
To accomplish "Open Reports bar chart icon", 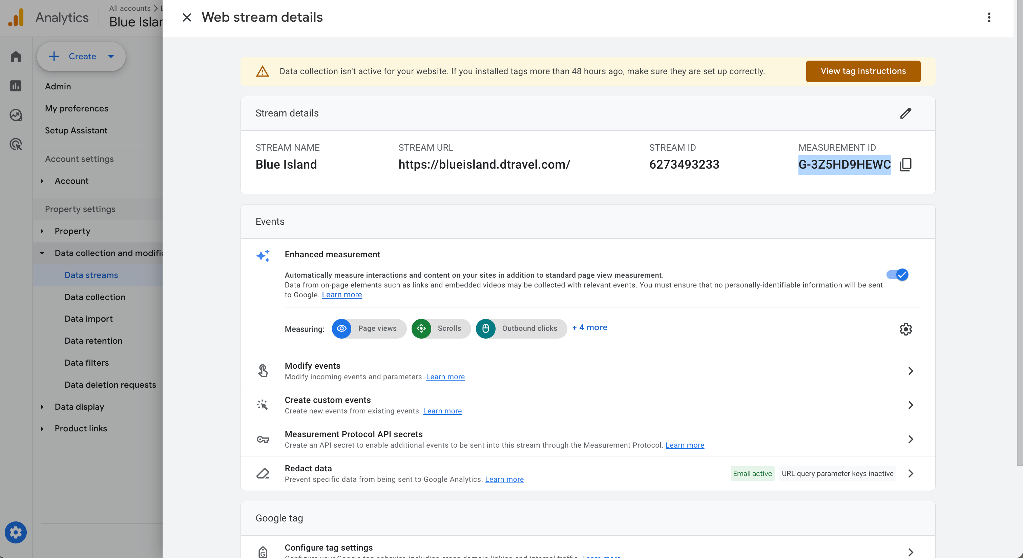I will click(x=16, y=86).
